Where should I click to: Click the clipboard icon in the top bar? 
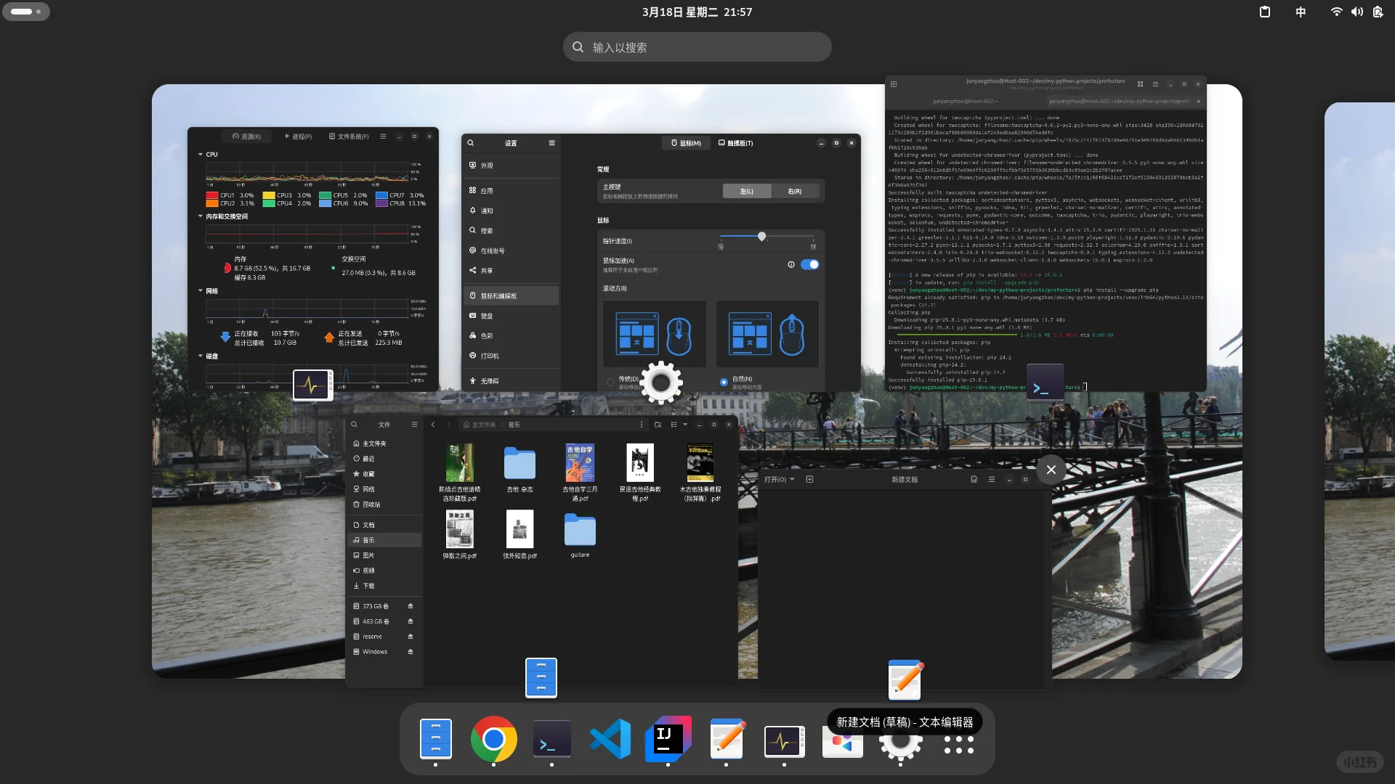tap(1265, 12)
